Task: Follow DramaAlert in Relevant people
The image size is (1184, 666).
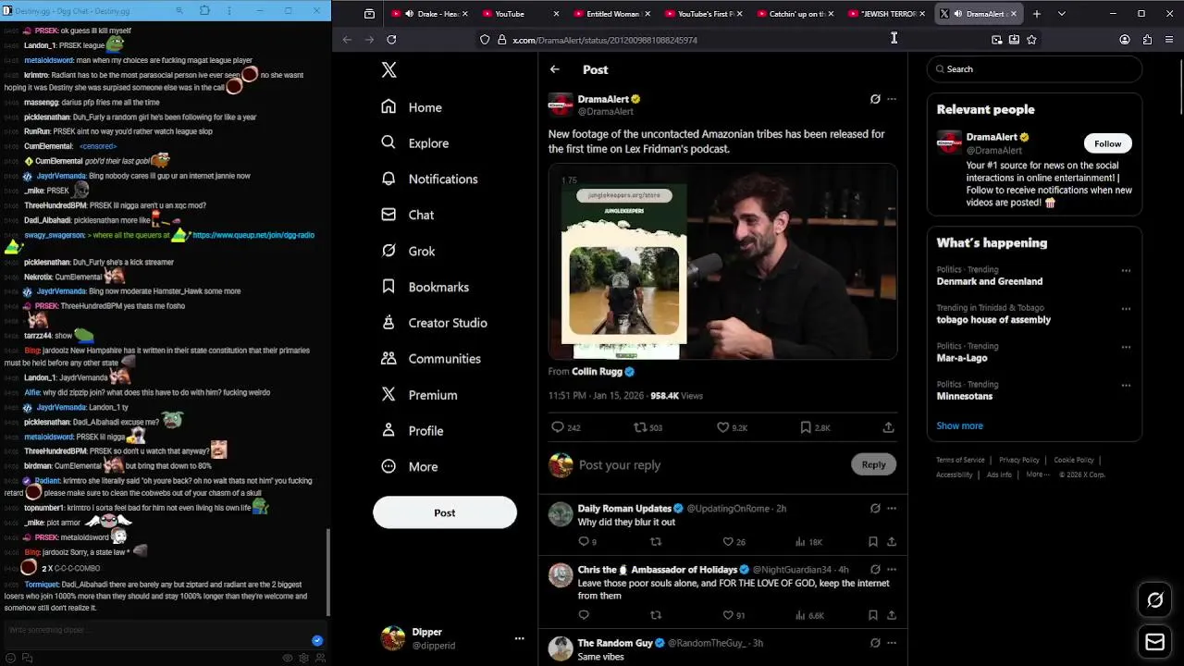Action: click(x=1107, y=143)
